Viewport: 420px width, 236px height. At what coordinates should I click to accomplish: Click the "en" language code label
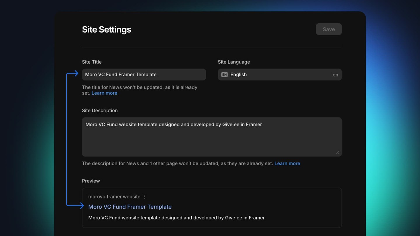click(335, 75)
